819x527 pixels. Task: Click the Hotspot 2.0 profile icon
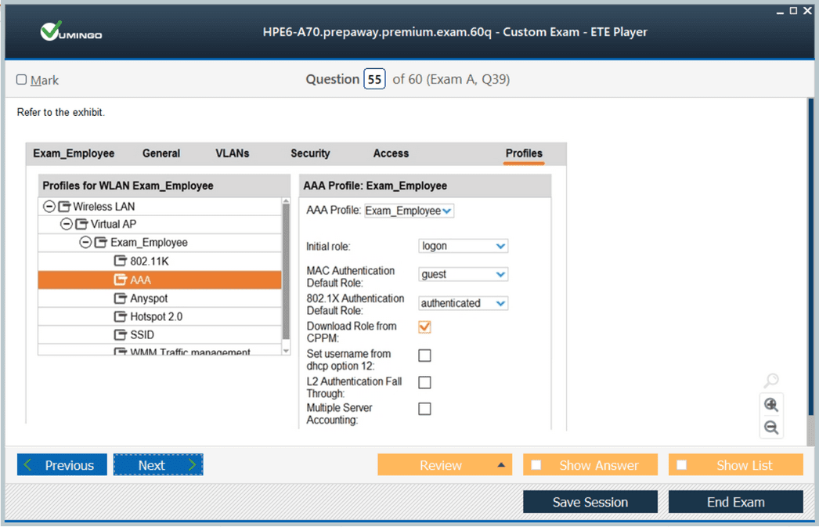click(120, 317)
